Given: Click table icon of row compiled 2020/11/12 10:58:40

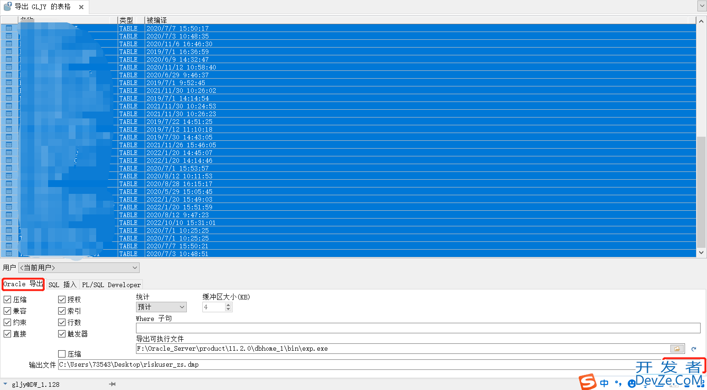Looking at the screenshot, I should coord(8,67).
